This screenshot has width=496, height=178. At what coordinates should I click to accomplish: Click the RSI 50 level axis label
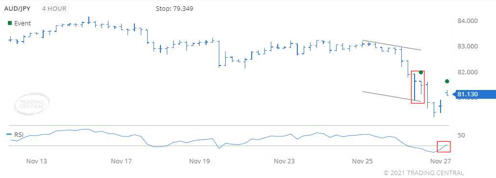coord(462,135)
